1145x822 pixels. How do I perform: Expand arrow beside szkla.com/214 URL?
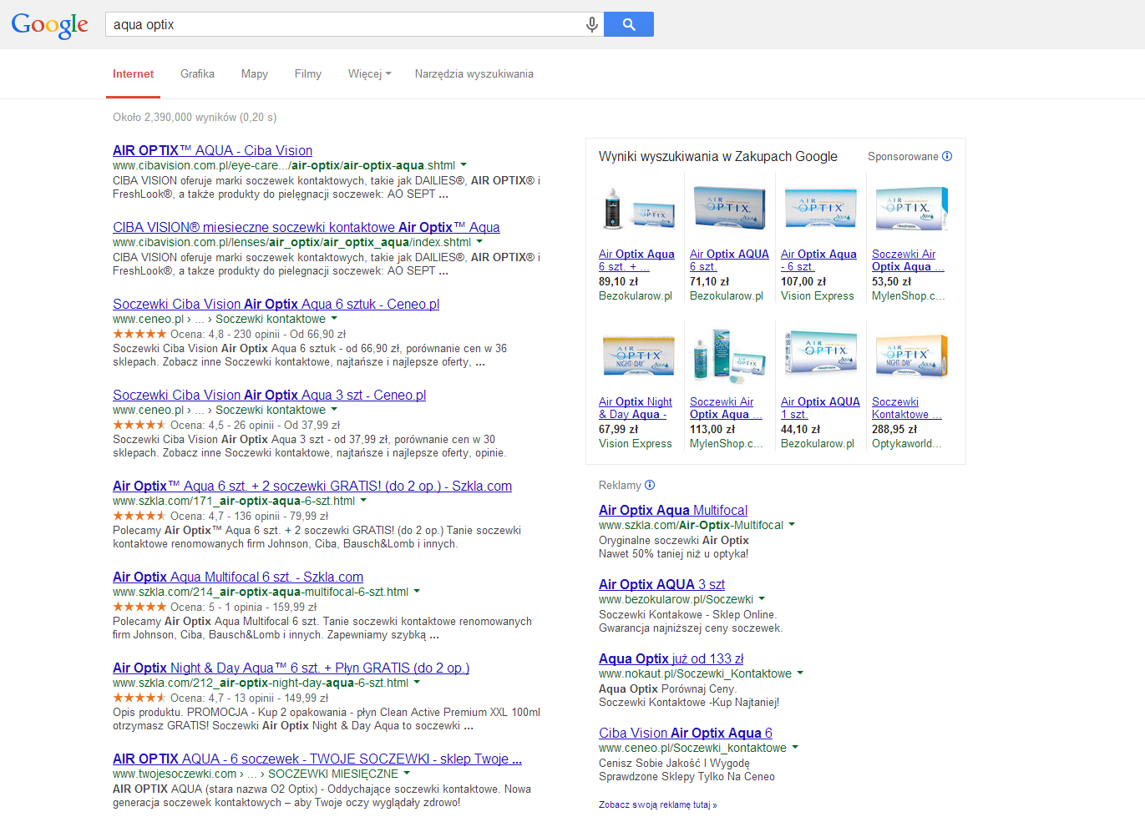[x=417, y=591]
